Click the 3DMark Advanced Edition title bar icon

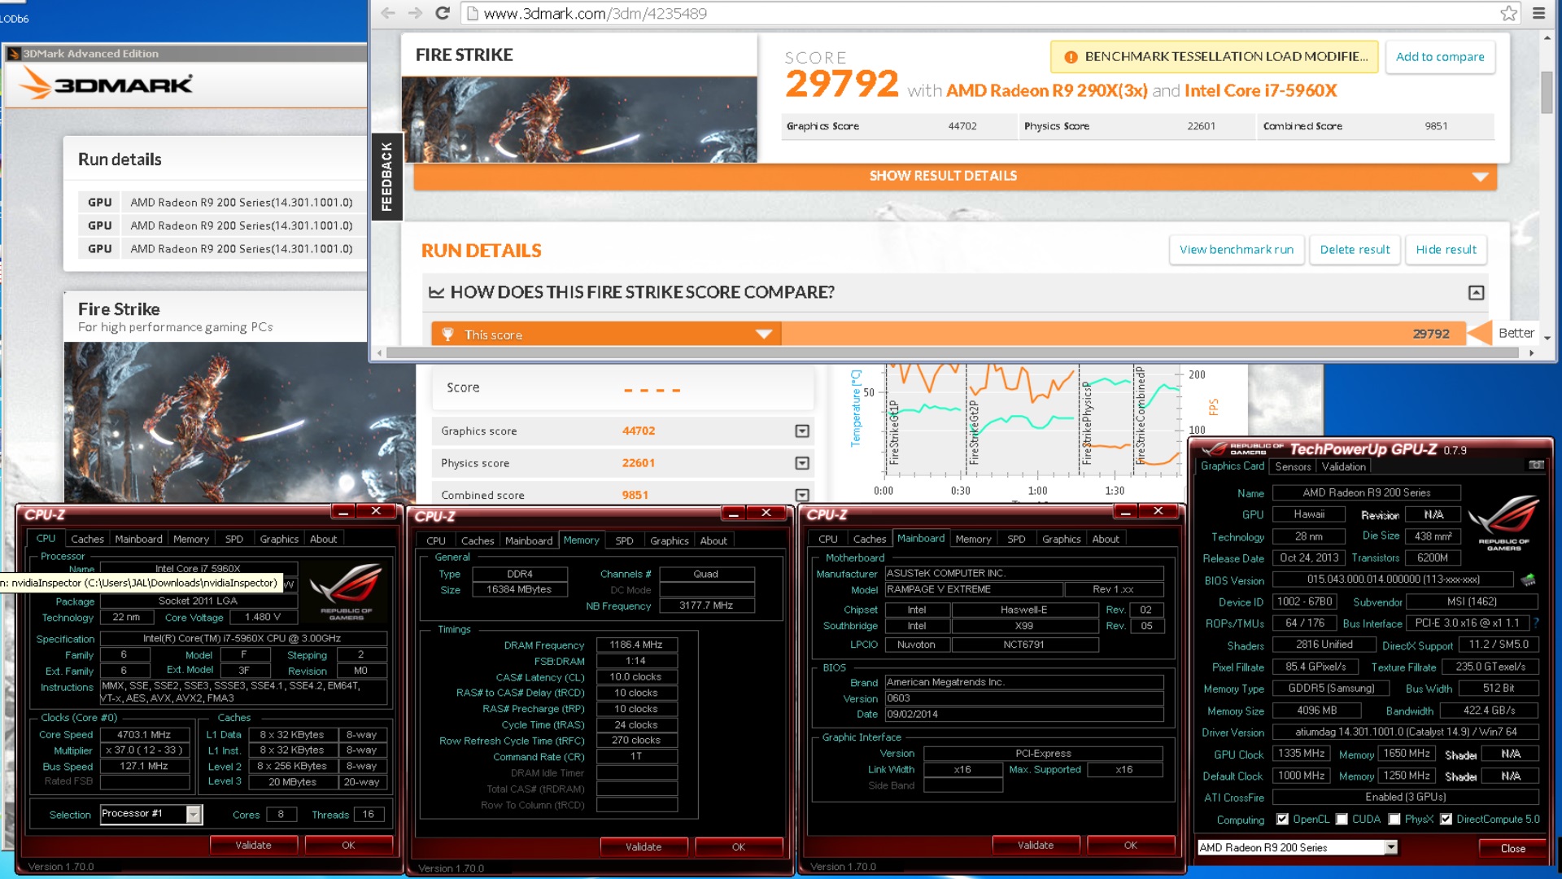click(14, 54)
